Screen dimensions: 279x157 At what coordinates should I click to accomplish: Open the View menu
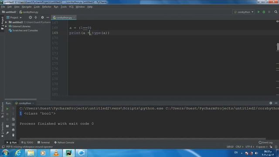17,7
